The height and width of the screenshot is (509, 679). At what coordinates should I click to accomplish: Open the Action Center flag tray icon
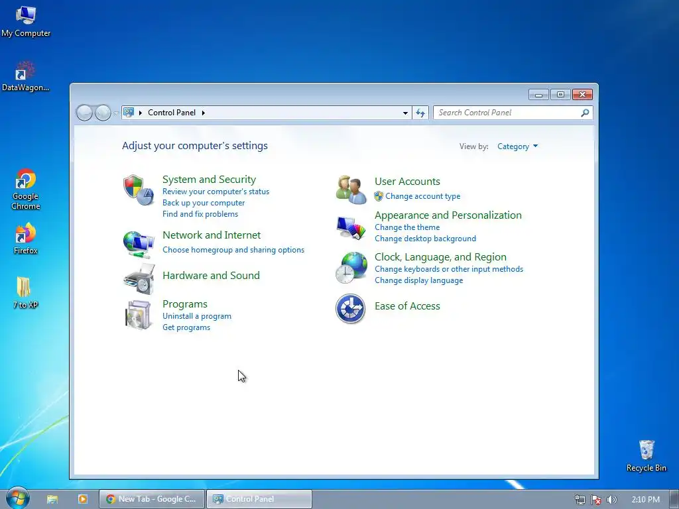pos(596,500)
